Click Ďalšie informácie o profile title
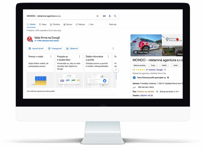This screenshot has width=205, height=149. (x=94, y=58)
